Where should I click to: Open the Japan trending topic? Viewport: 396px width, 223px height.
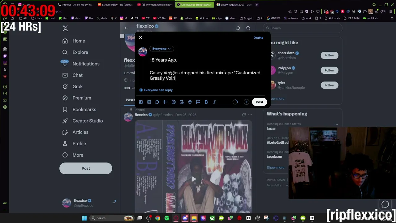click(x=271, y=129)
